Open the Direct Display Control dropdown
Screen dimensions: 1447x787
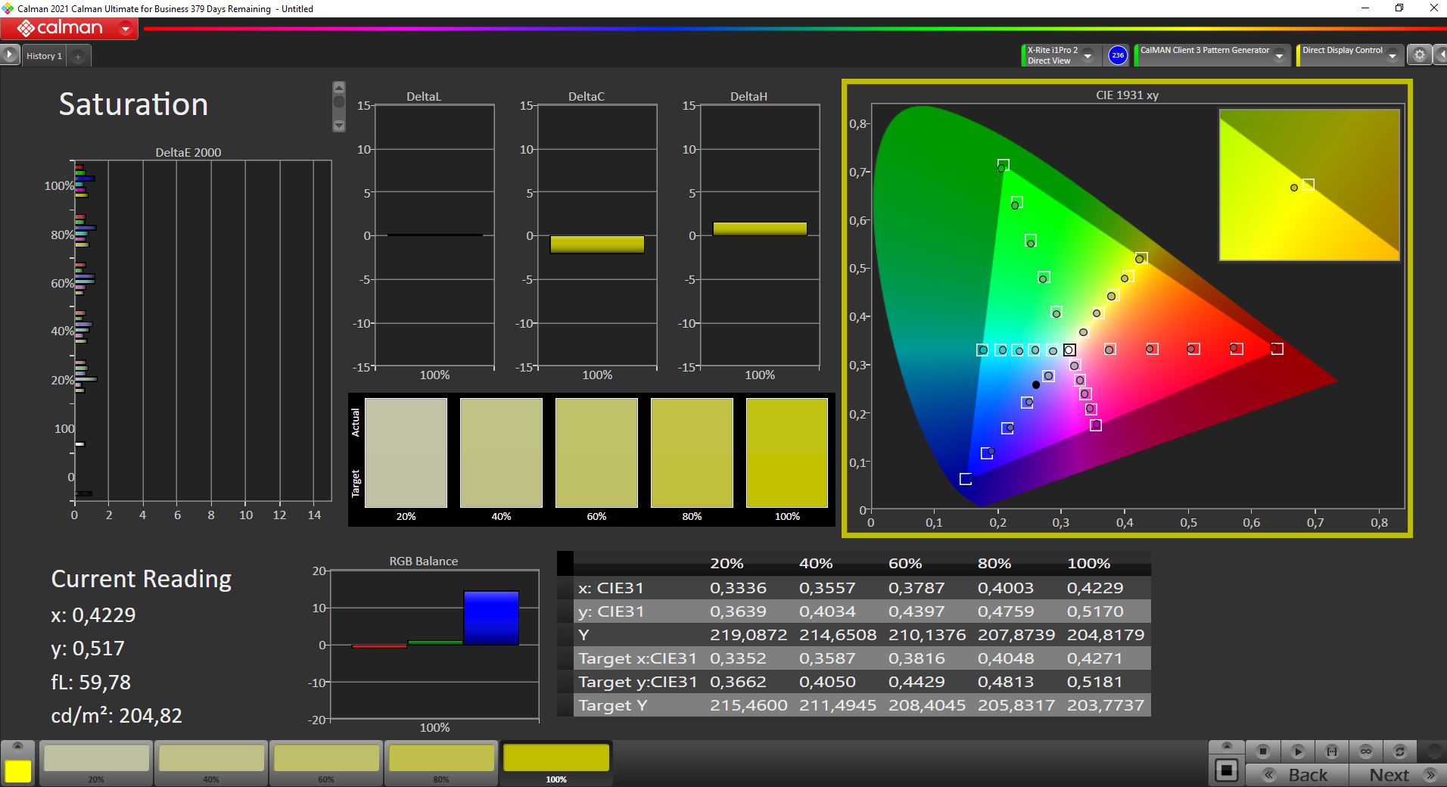point(1392,56)
